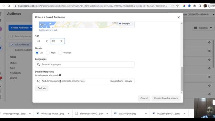Click the address bar URL
This screenshot has height=121, width=215.
click(x=92, y=6)
